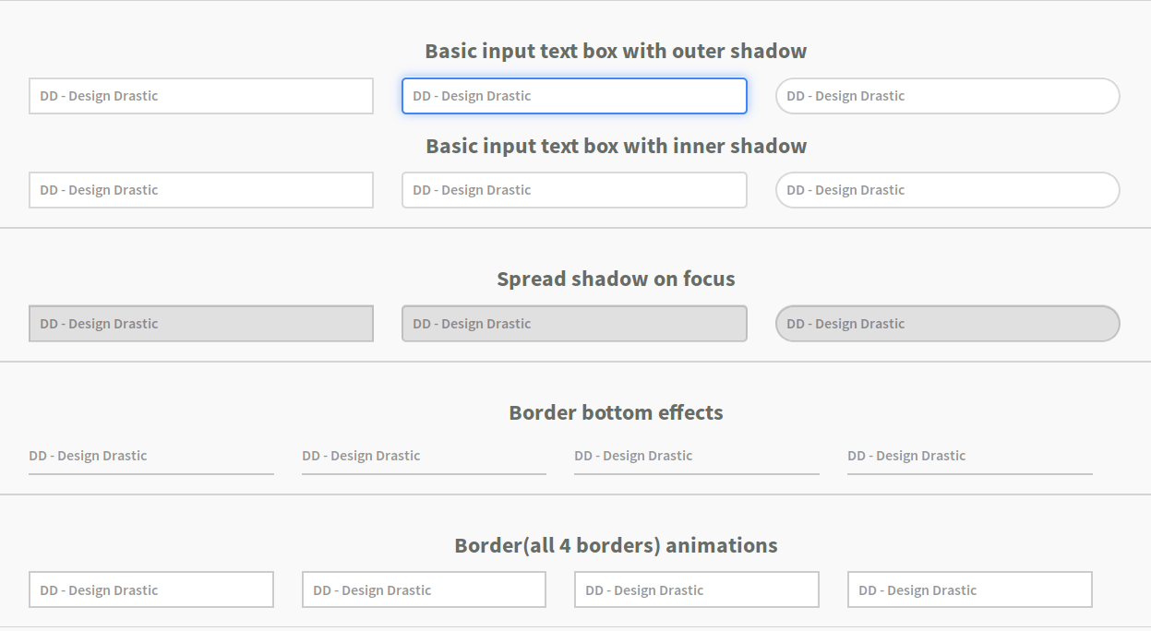
Task: Click the outer shadow section heading
Action: coord(615,51)
